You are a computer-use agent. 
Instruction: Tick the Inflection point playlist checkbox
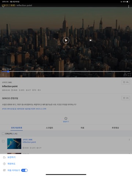pos(3,141)
